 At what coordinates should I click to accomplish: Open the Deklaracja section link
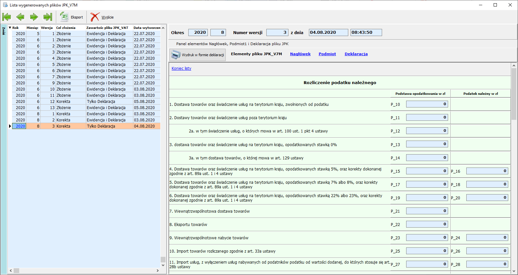coord(356,54)
